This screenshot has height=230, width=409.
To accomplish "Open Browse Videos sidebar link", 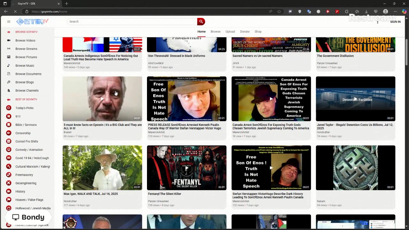I will [25, 41].
